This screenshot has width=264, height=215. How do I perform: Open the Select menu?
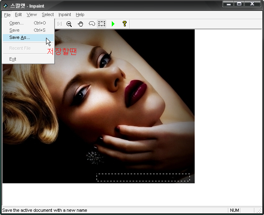pyautogui.click(x=48, y=14)
